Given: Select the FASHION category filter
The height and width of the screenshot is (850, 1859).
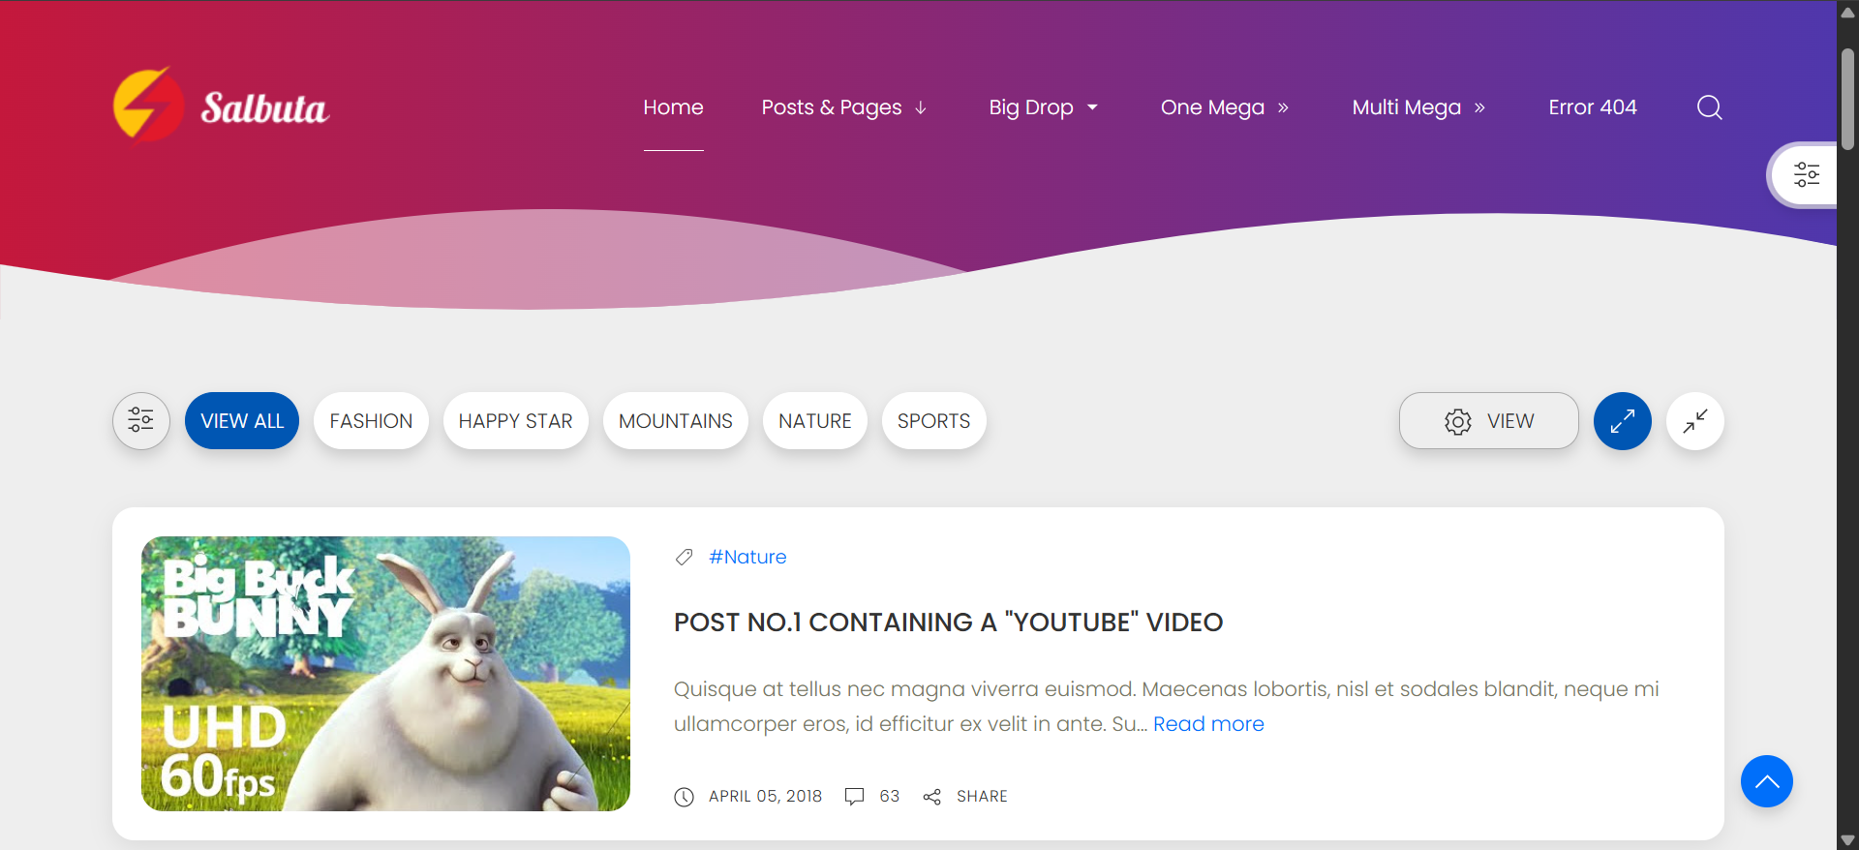Looking at the screenshot, I should [x=371, y=421].
